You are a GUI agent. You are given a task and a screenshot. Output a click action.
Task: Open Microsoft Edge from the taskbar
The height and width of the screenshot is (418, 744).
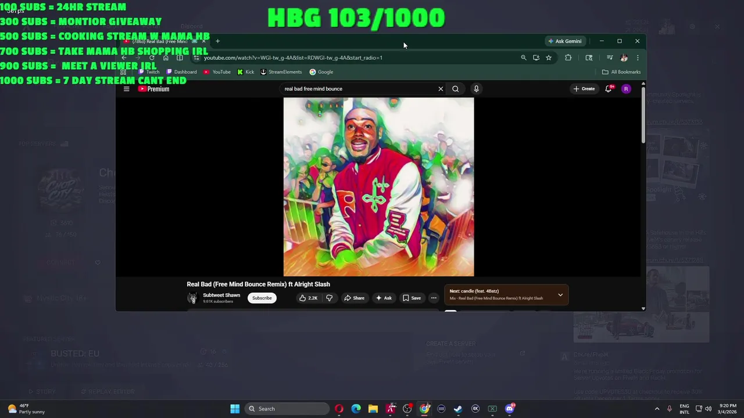point(356,409)
